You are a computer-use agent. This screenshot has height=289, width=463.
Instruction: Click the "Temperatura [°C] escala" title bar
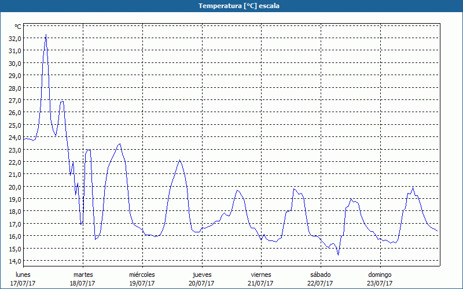coord(231,6)
